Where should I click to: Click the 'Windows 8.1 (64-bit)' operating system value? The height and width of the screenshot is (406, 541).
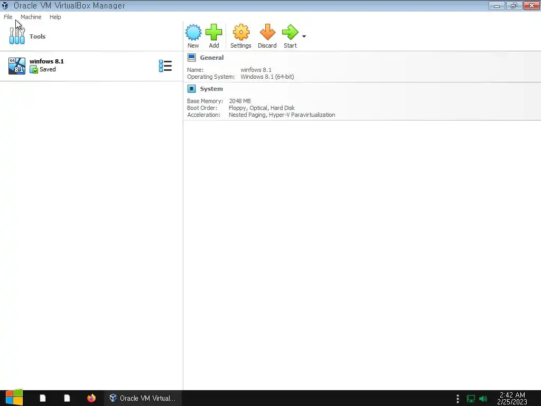[267, 77]
